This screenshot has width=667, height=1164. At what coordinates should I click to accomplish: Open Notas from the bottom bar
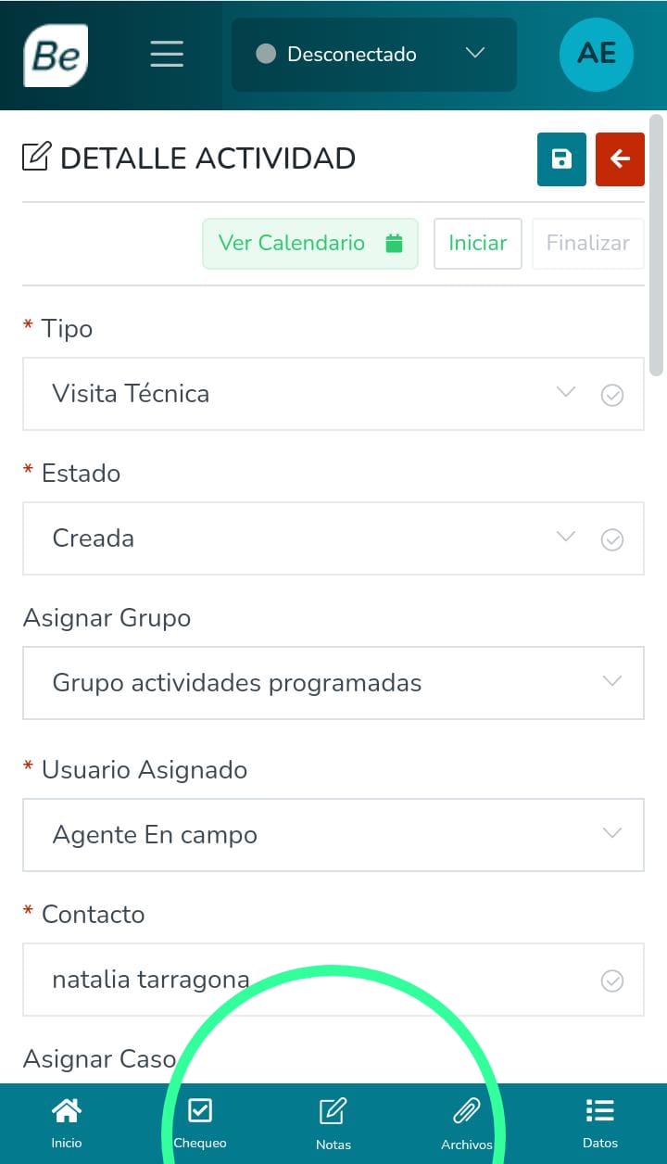pyautogui.click(x=333, y=1122)
